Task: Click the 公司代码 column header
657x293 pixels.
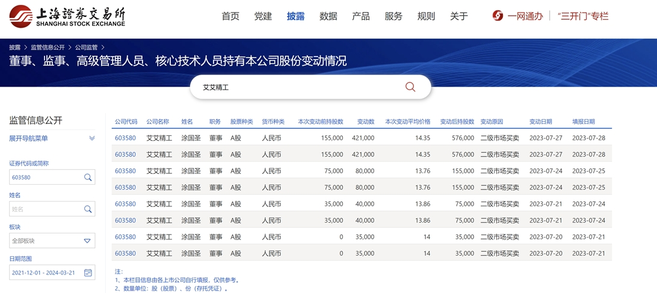Action: [x=126, y=122]
